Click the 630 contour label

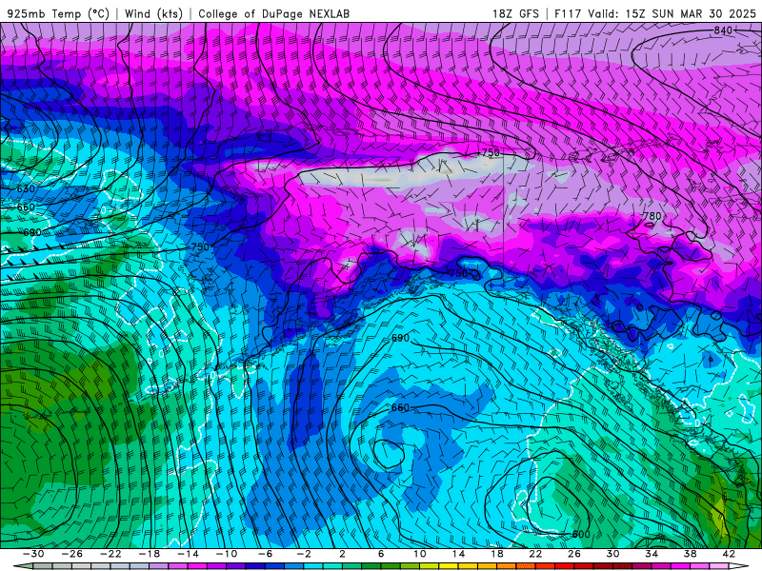click(x=26, y=188)
